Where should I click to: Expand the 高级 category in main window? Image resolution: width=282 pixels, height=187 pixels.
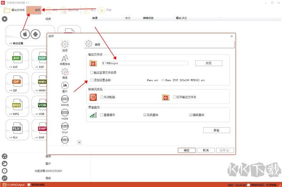point(48,178)
